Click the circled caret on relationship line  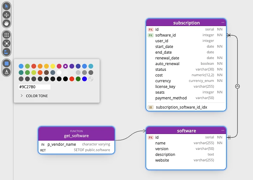coord(237,86)
